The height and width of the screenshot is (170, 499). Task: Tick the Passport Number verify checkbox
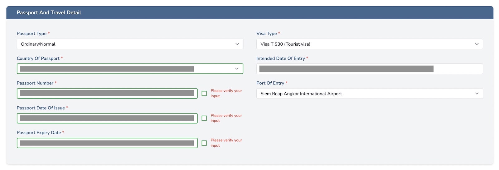point(204,94)
